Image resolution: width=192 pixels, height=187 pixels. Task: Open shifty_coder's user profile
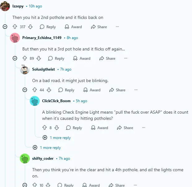pos(43,159)
